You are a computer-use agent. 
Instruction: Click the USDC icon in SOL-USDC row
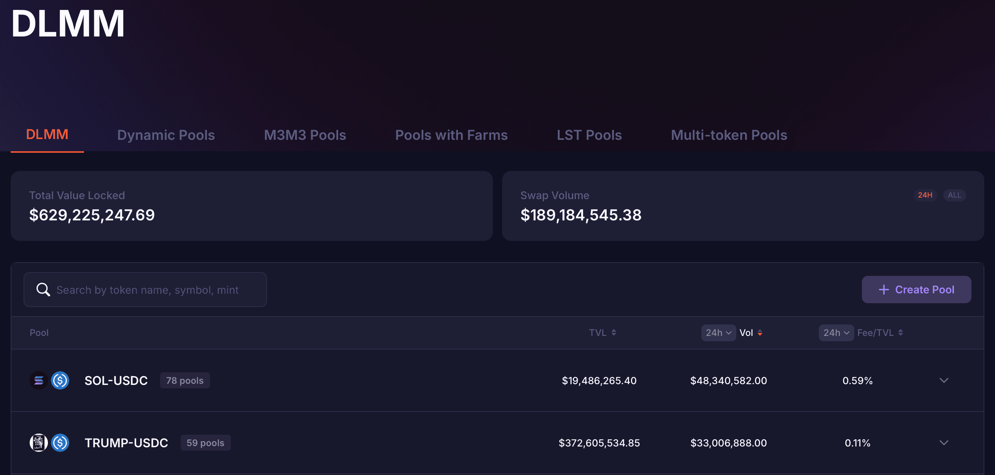click(x=60, y=380)
